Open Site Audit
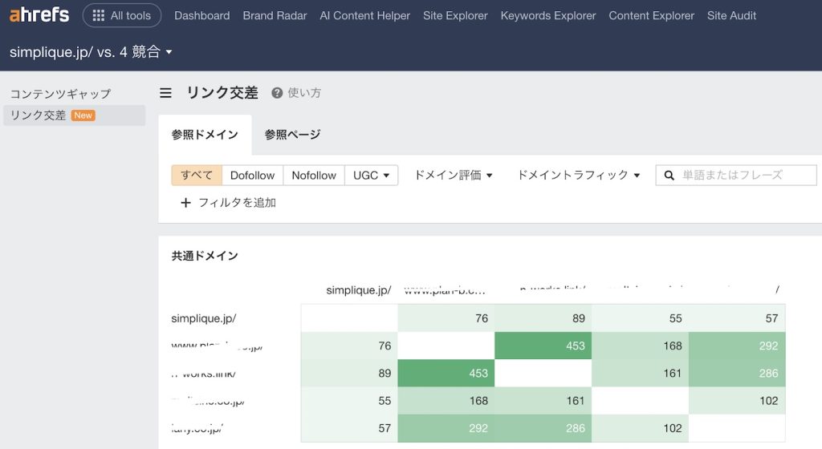The height and width of the screenshot is (449, 822). [731, 16]
